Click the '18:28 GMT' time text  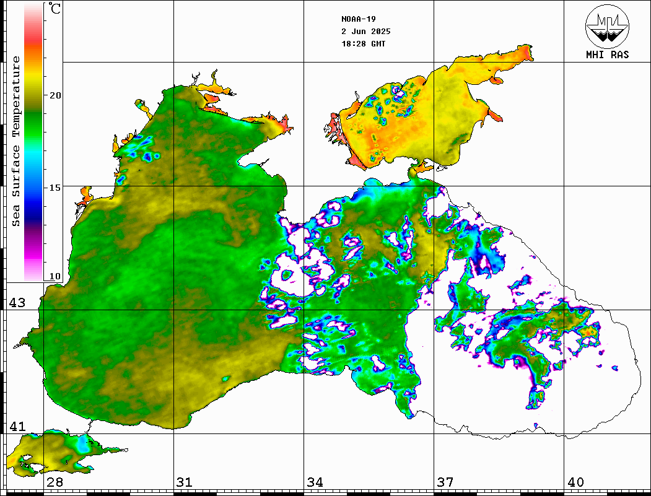363,43
